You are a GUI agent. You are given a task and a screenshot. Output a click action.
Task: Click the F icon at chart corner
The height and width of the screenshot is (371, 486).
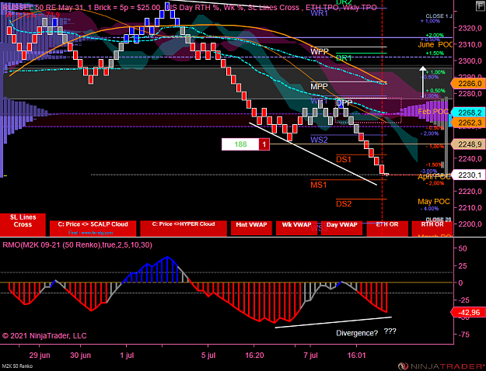481,6
